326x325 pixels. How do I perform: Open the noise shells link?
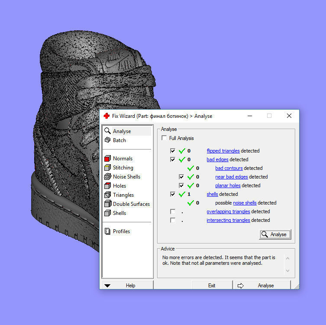coord(245,203)
